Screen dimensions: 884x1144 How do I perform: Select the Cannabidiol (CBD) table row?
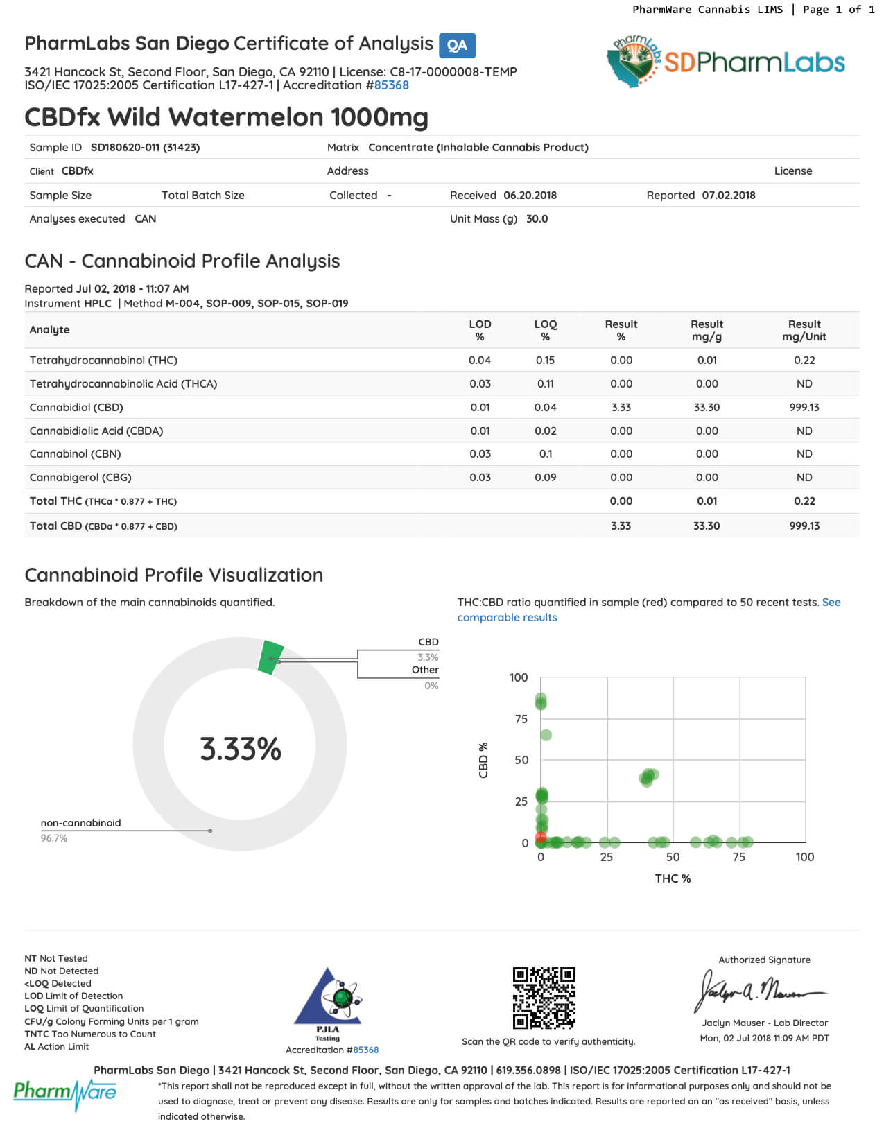coord(442,407)
